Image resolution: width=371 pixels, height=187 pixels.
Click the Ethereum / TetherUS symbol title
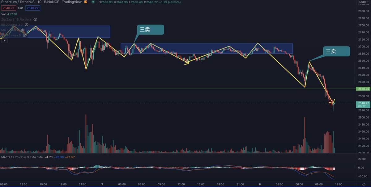coord(17,2)
